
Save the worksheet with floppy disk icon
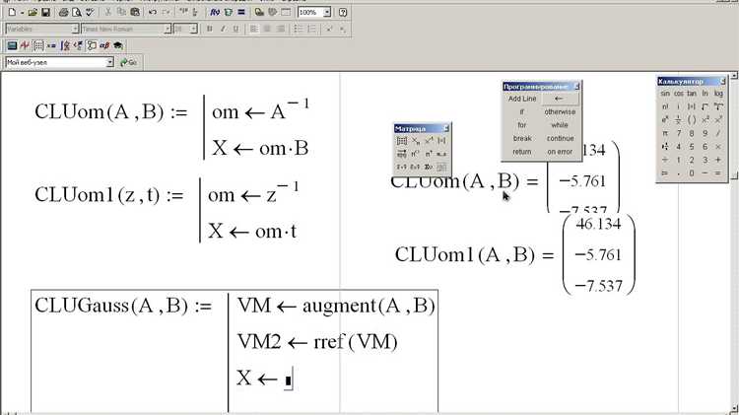[x=45, y=12]
